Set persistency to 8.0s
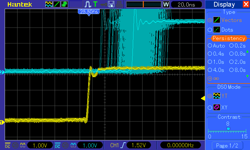Screen dimensions: 250x150 tap(231, 70)
